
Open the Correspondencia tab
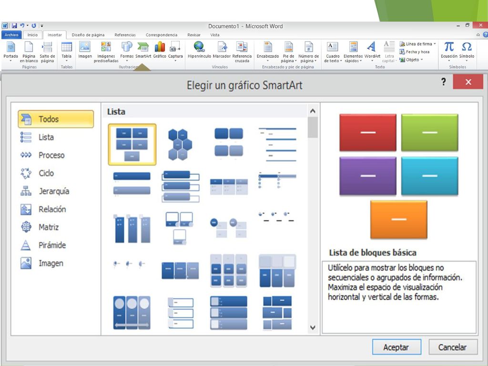[162, 35]
